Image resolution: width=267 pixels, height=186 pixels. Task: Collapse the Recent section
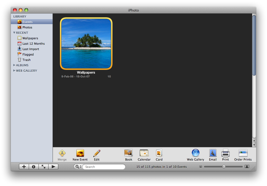(x=14, y=33)
